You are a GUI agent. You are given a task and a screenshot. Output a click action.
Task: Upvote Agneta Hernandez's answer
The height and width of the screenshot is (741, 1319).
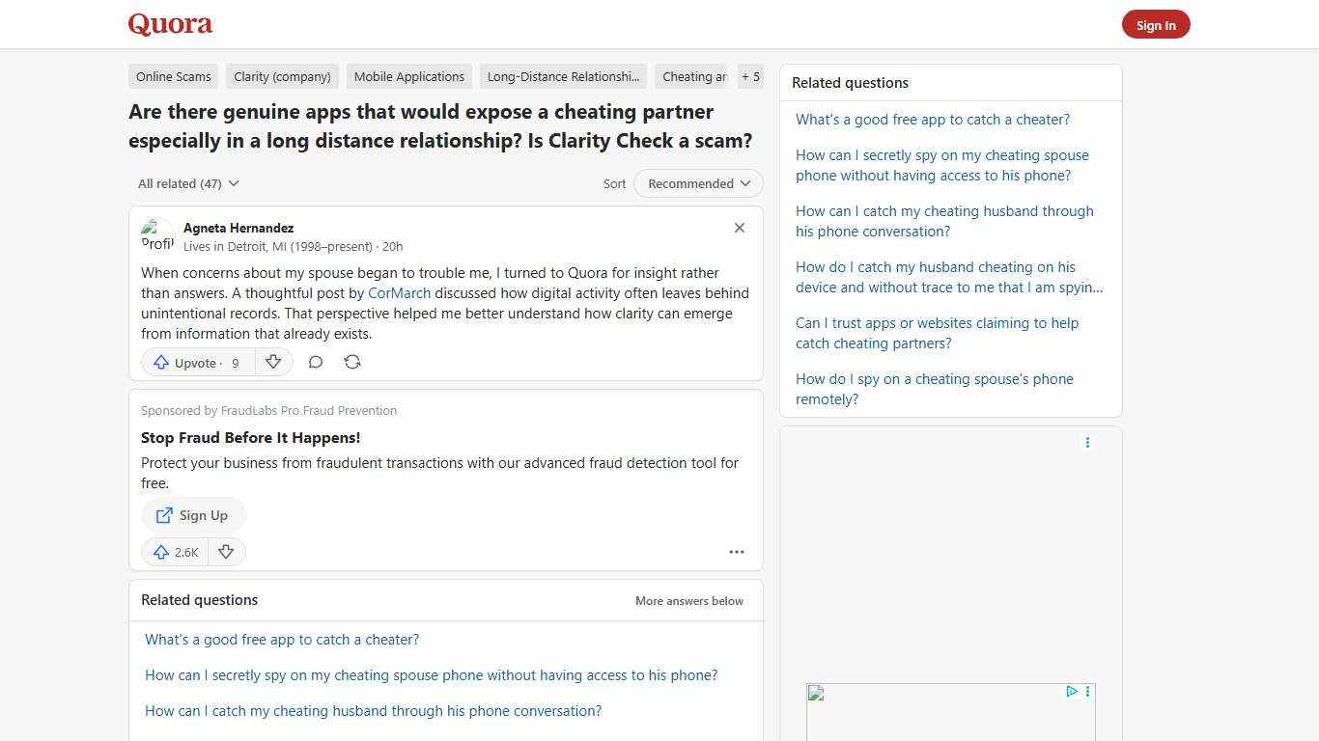pyautogui.click(x=196, y=362)
